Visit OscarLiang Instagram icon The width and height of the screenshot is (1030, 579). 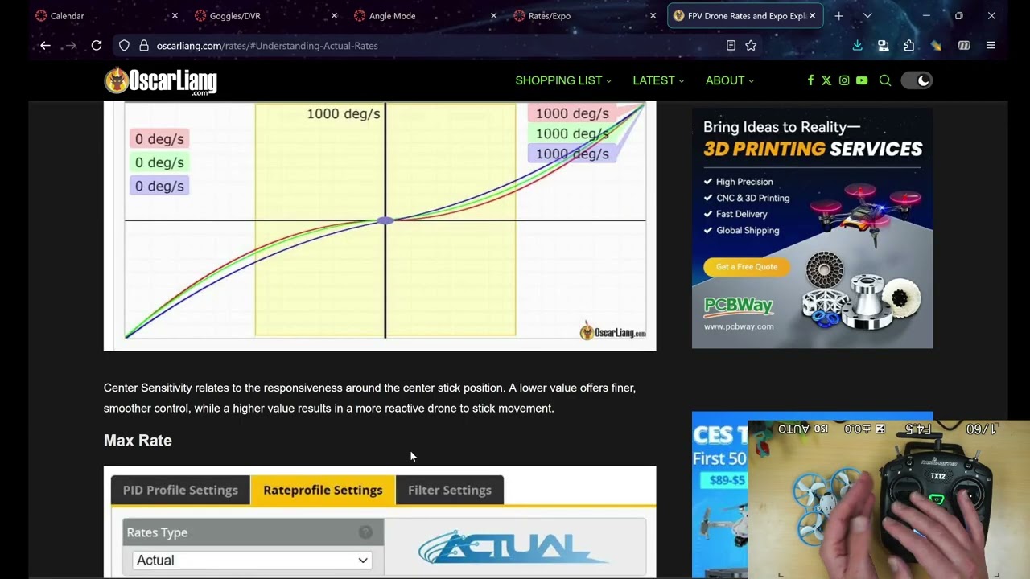(x=844, y=80)
